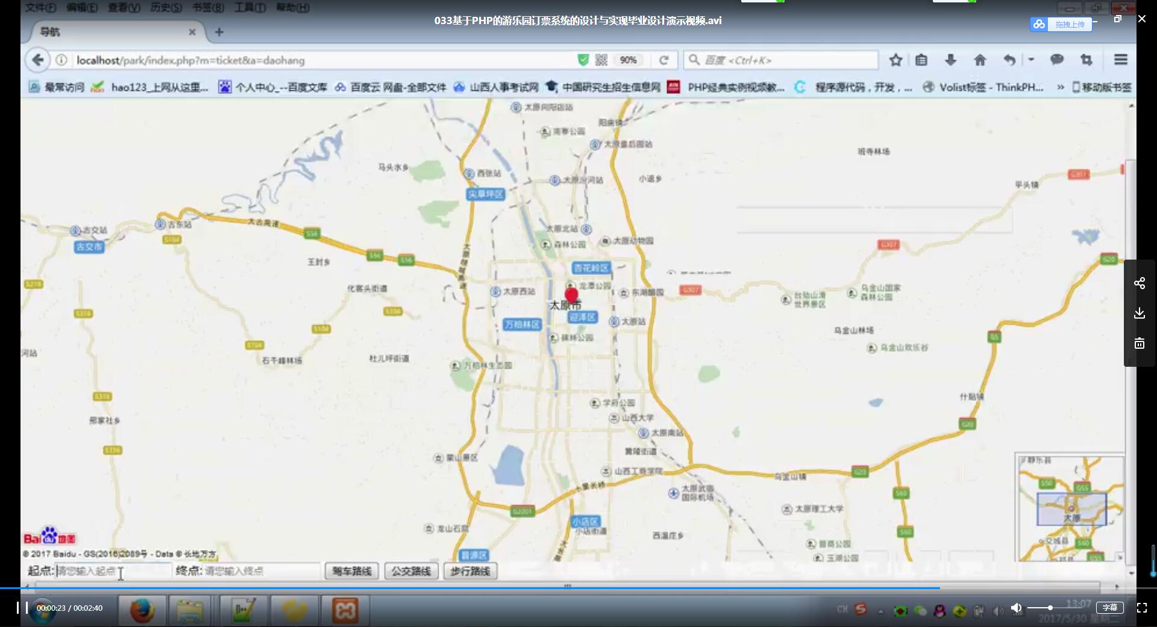Click the QR code icon in address bar
Viewport: 1157px width, 627px height.
tap(601, 60)
